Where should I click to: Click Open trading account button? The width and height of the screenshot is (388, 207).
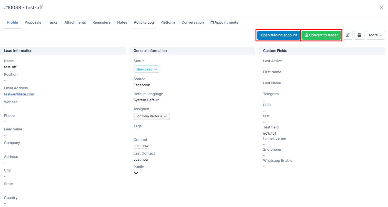click(279, 35)
